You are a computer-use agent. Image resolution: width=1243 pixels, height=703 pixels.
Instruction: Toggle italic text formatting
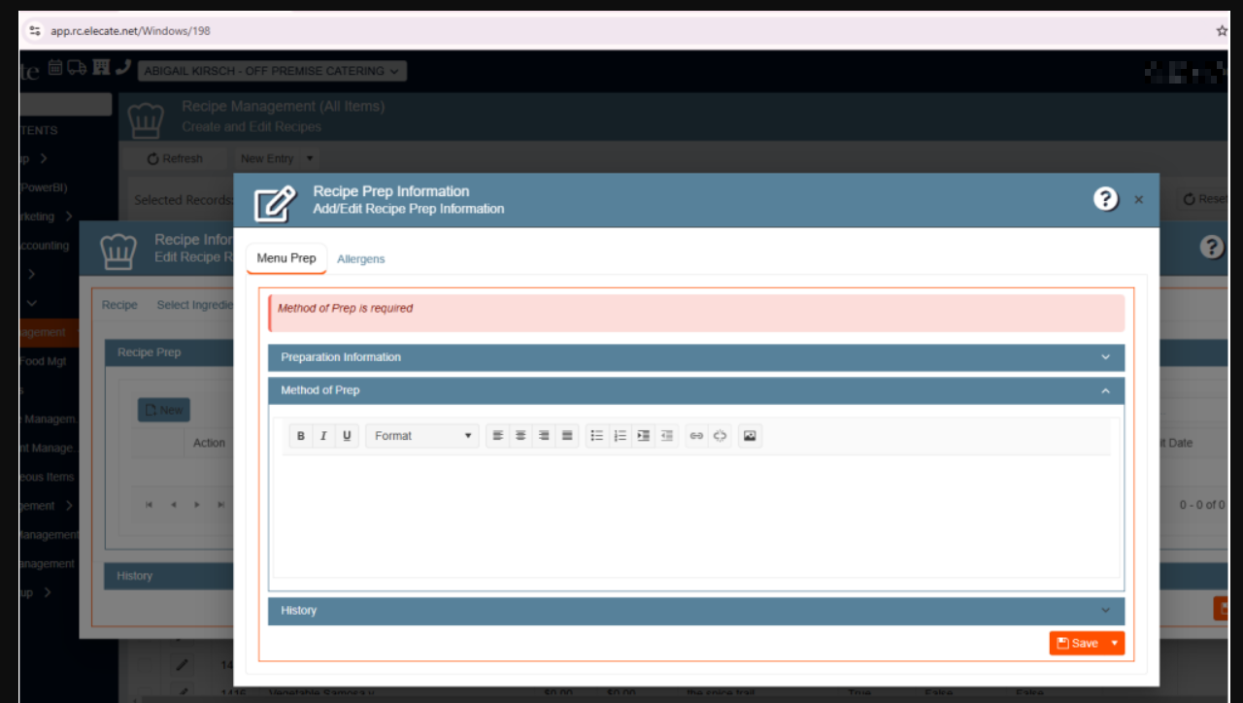tap(324, 436)
